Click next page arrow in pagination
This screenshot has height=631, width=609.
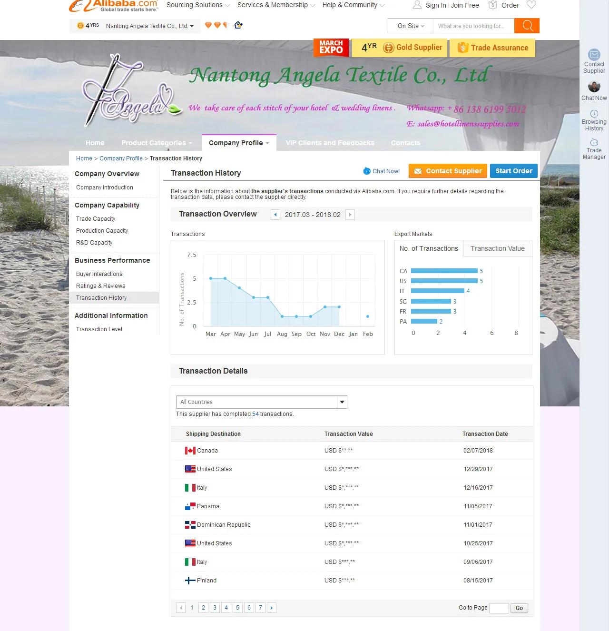272,608
